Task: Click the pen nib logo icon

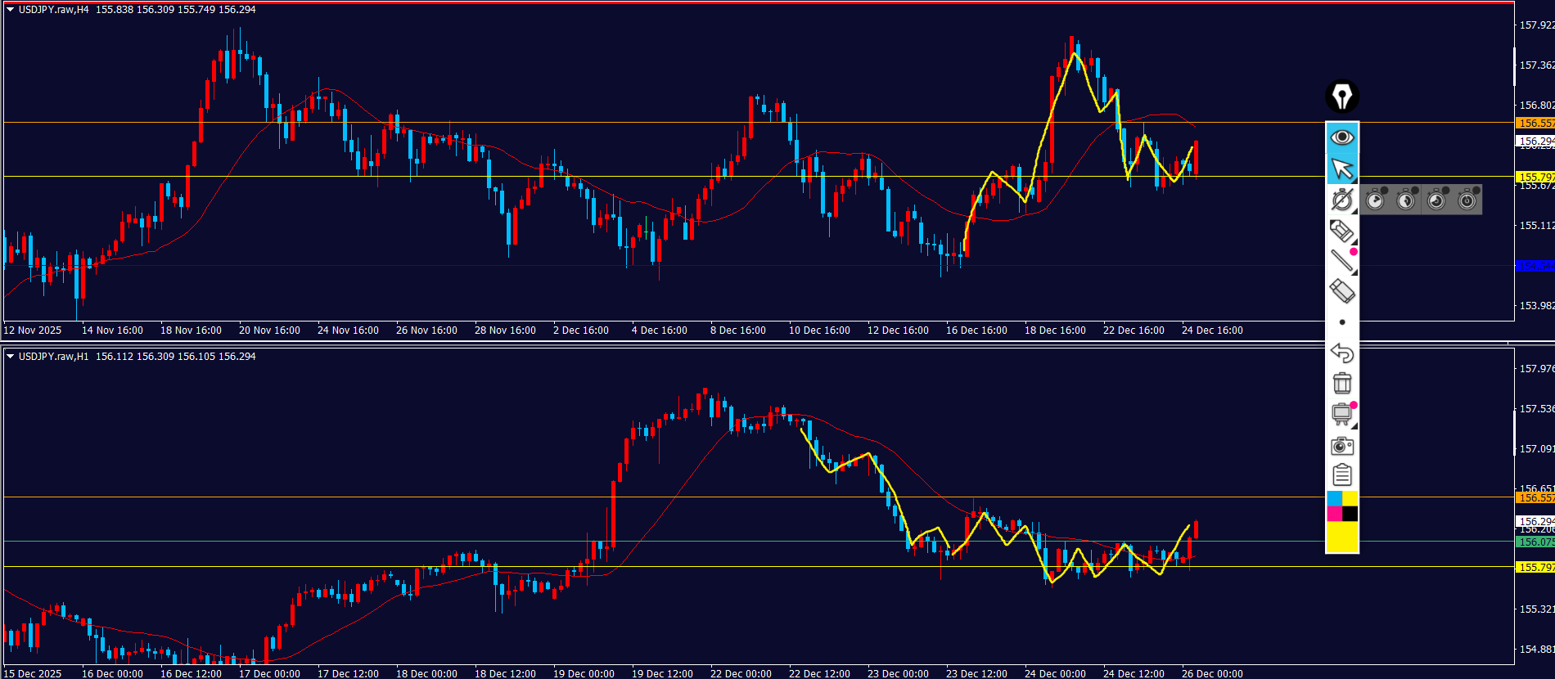Action: point(1341,97)
